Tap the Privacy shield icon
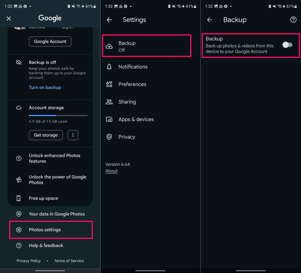Image resolution: width=301 pixels, height=273 pixels. tap(109, 137)
